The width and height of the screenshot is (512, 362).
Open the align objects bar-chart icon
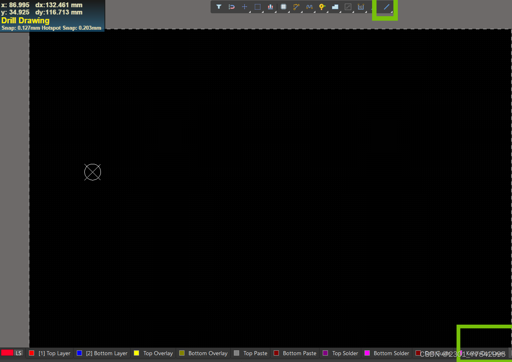point(270,7)
